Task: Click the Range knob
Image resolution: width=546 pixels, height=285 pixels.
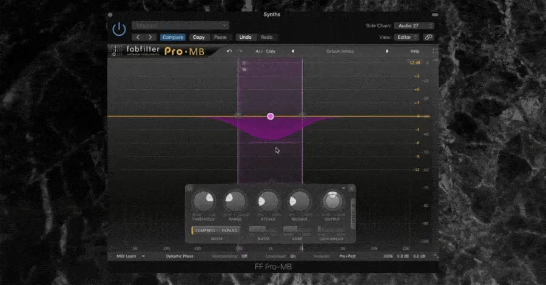Action: pyautogui.click(x=235, y=201)
